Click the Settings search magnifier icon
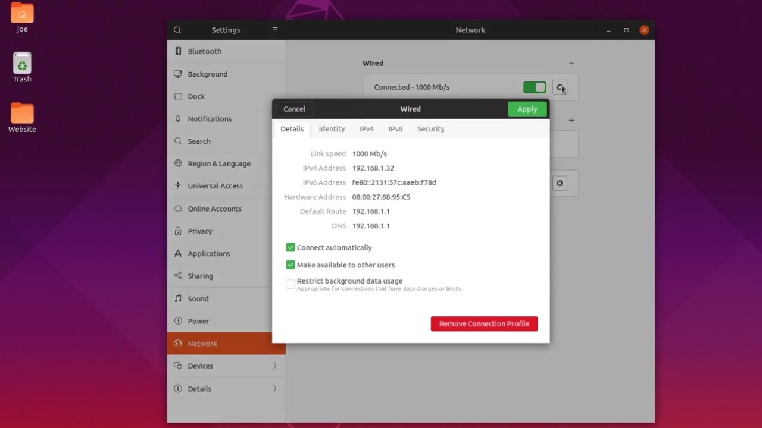 [x=177, y=30]
